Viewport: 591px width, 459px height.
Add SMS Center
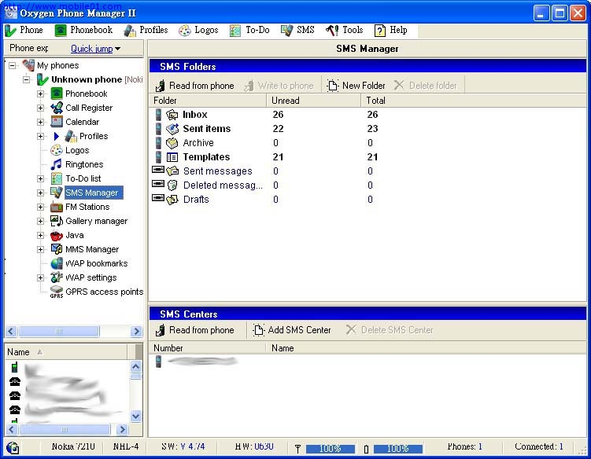(x=292, y=330)
